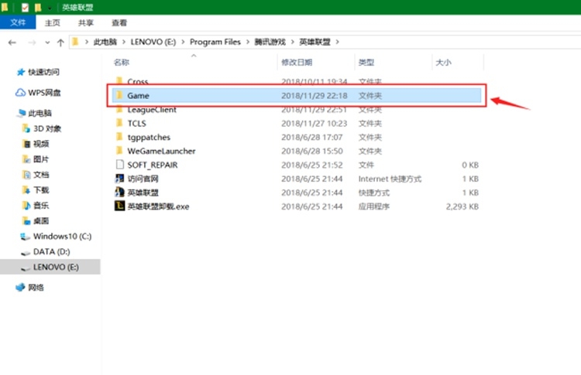581x375 pixels.
Task: Click the 2018/11/29 22:18 date of Game
Action: click(x=315, y=95)
